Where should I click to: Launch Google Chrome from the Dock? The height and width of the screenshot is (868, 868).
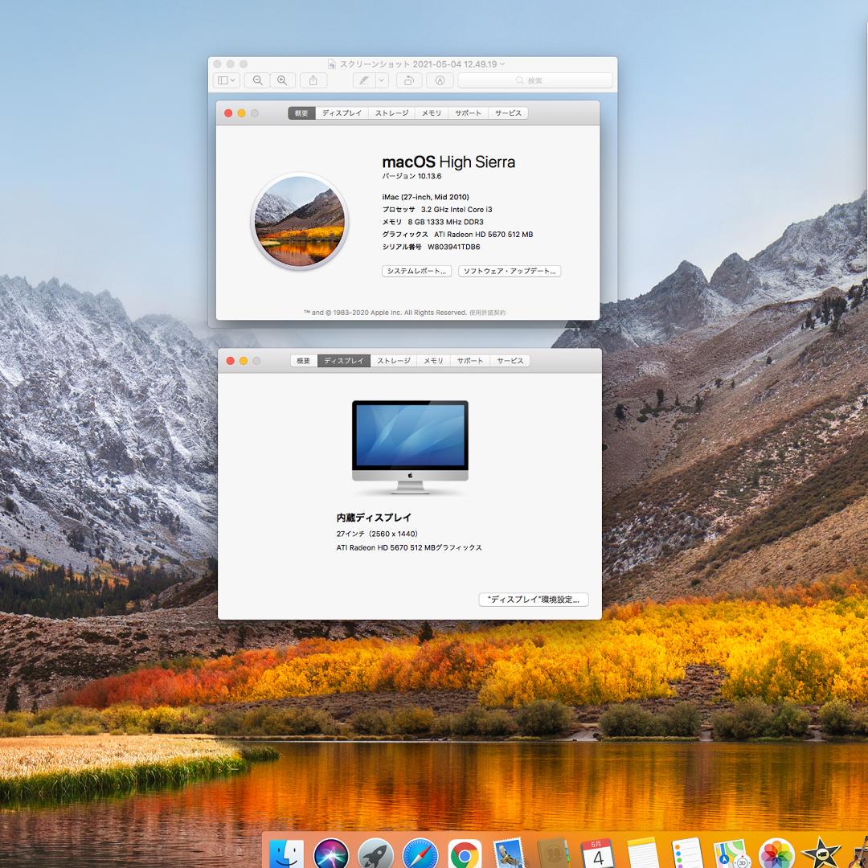coord(465,854)
